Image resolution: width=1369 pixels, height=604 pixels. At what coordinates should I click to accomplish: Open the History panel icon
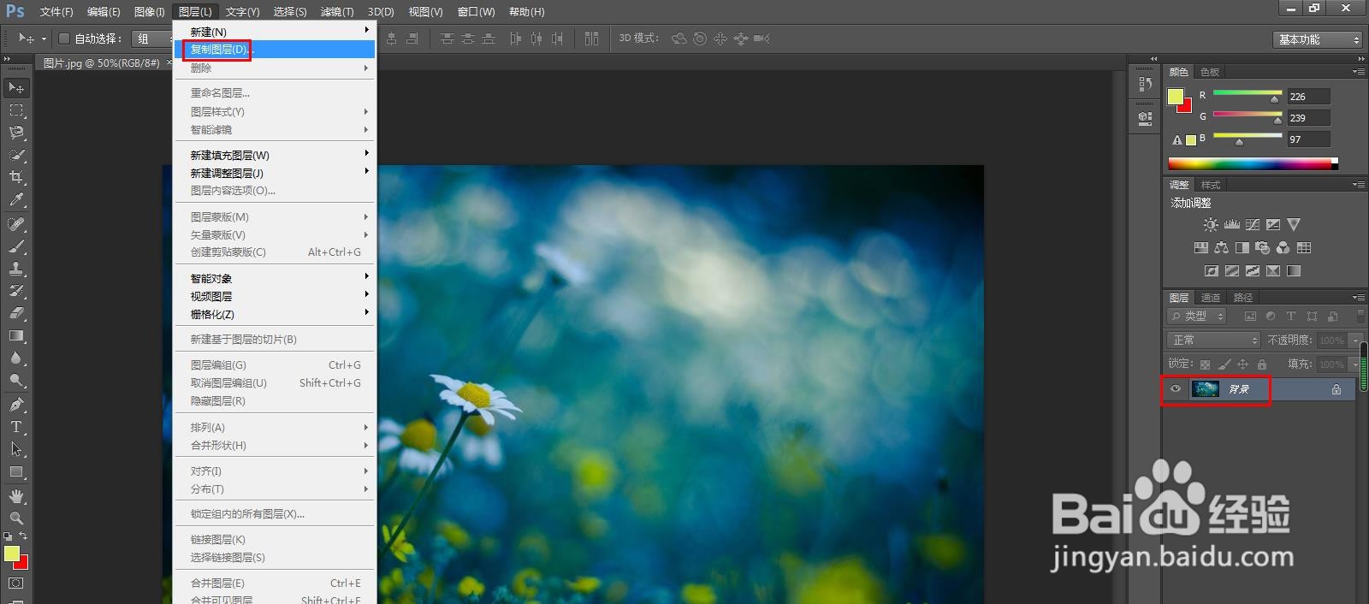[1146, 84]
